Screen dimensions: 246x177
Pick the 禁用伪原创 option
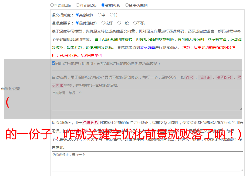pos(127,5)
